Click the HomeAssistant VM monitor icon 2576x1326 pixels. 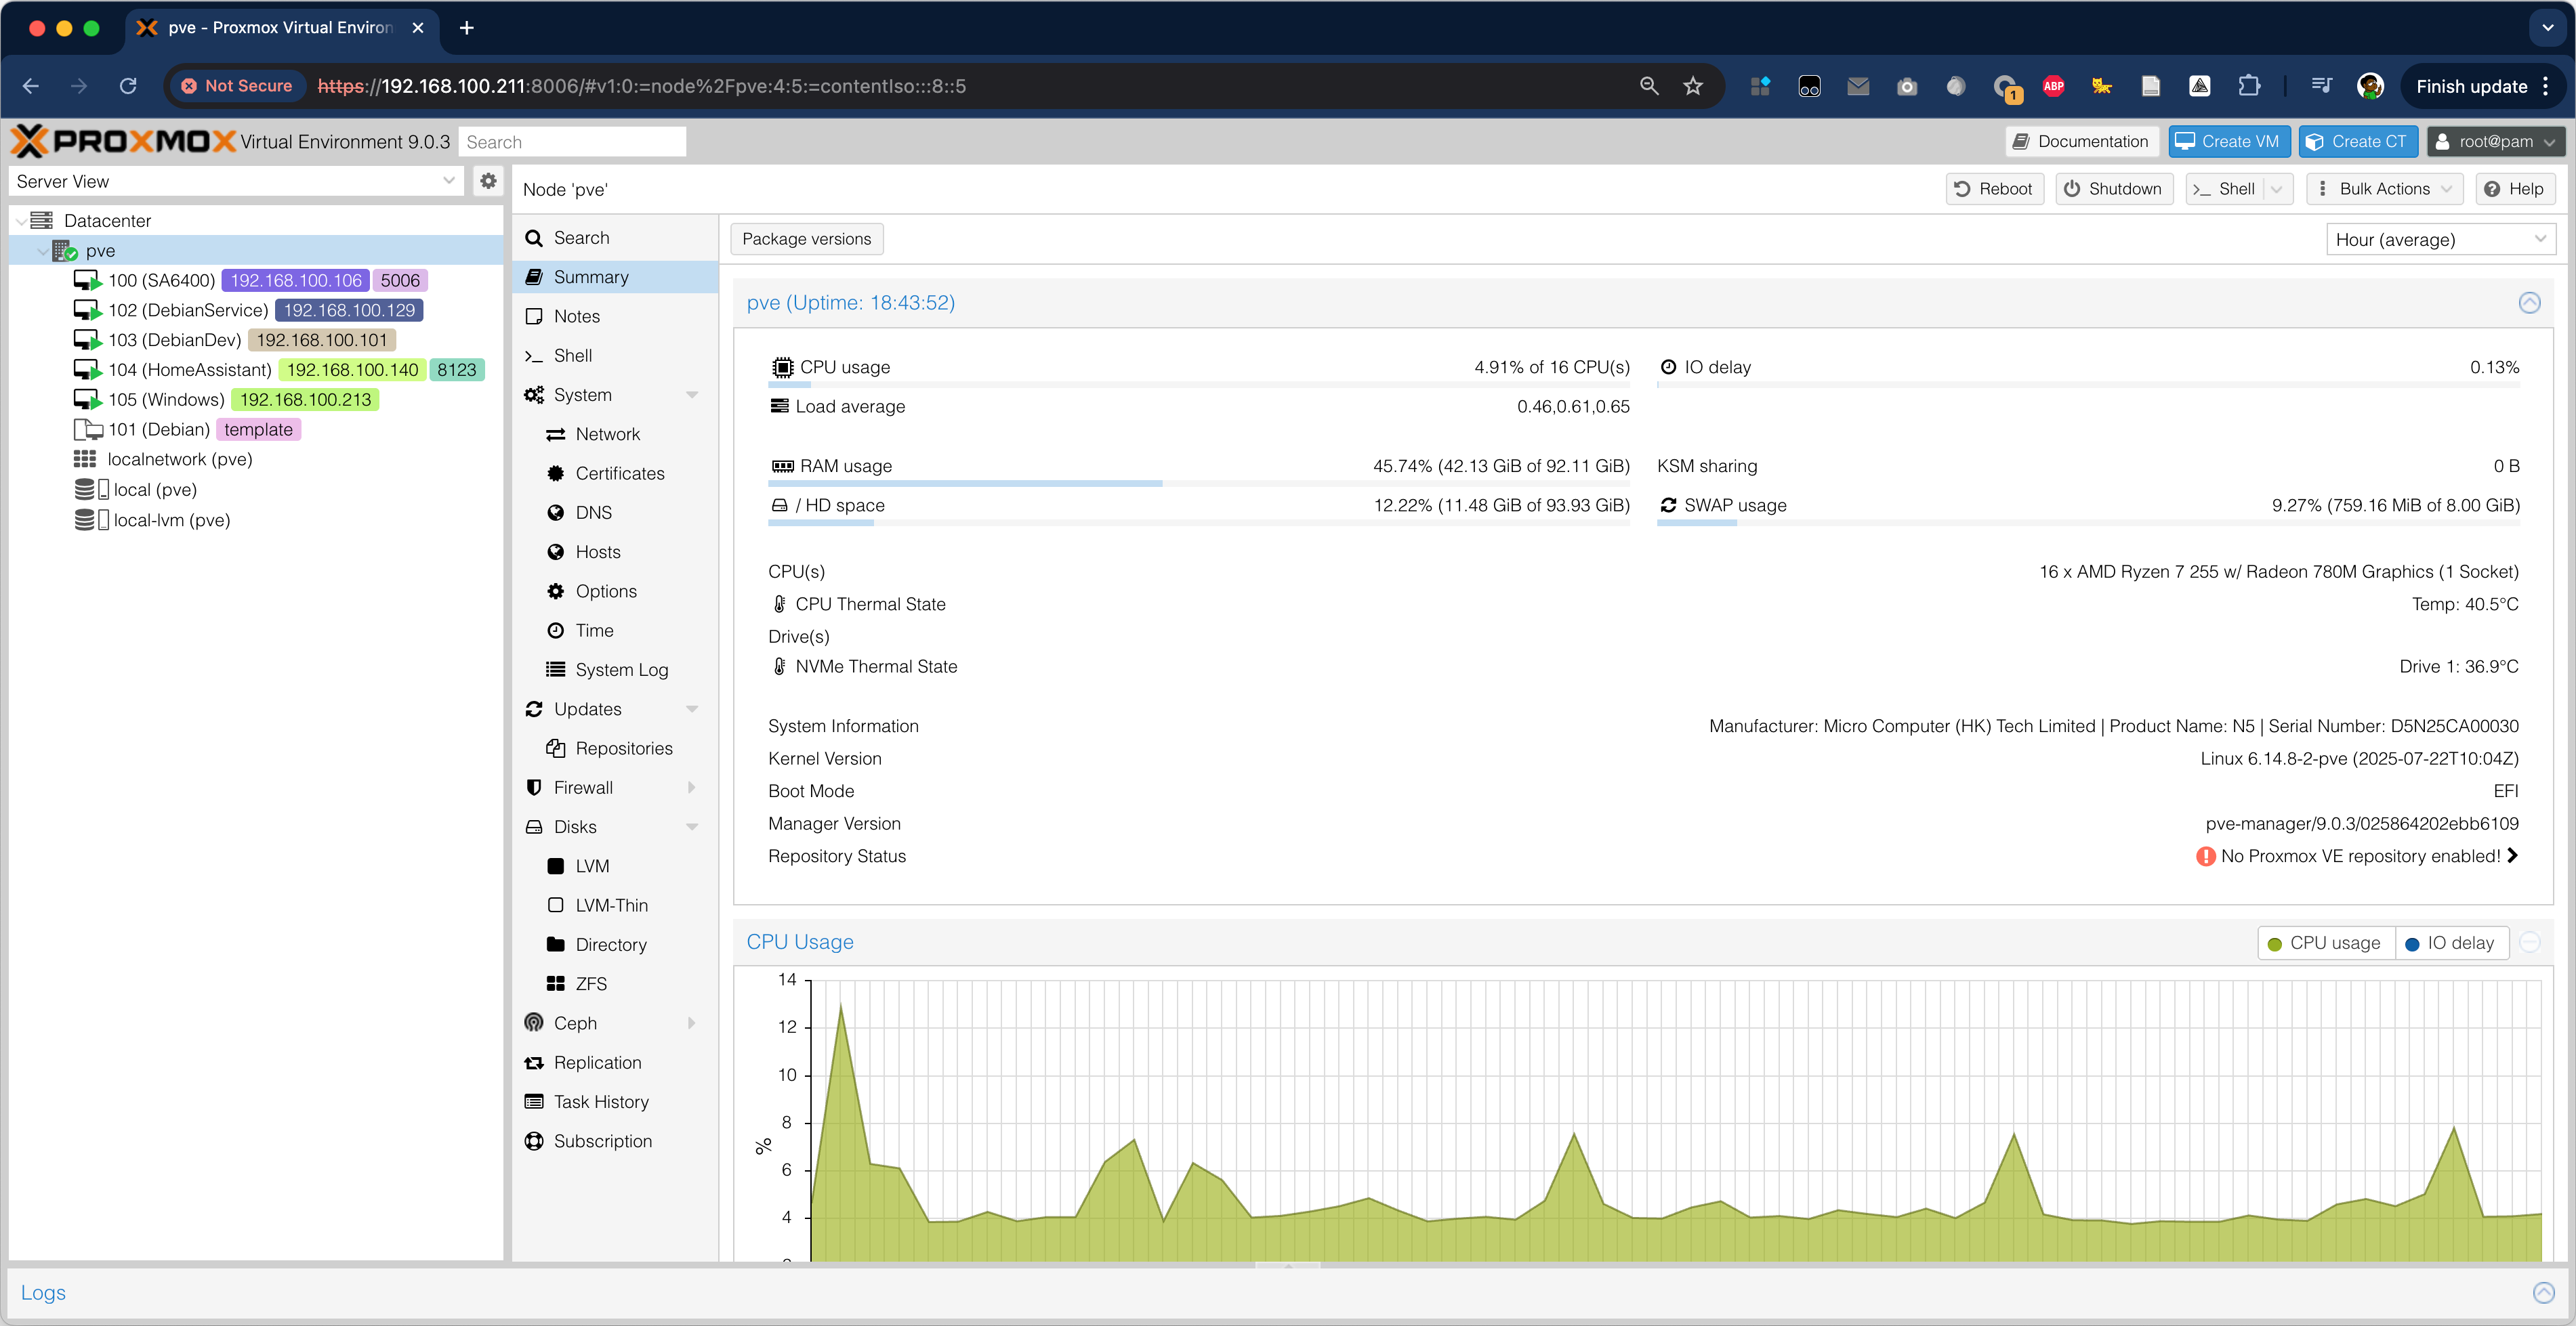tap(88, 370)
